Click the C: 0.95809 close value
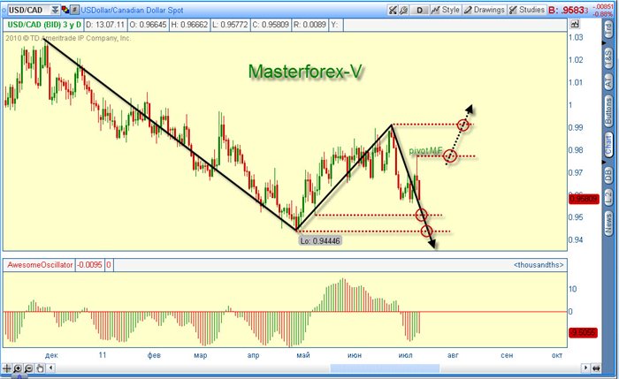This screenshot has width=619, height=379. [271, 25]
